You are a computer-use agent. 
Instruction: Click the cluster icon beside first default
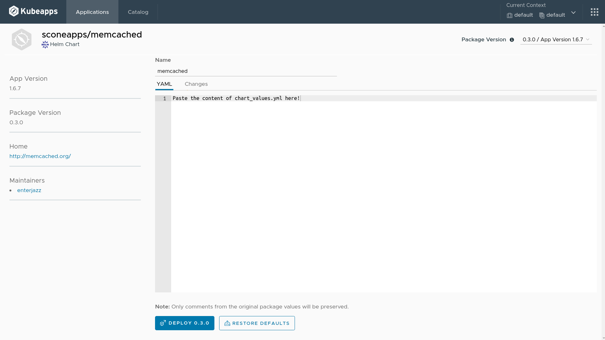510,15
